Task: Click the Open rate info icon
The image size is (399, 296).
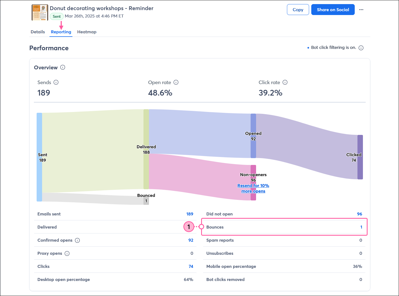Action: pos(176,82)
